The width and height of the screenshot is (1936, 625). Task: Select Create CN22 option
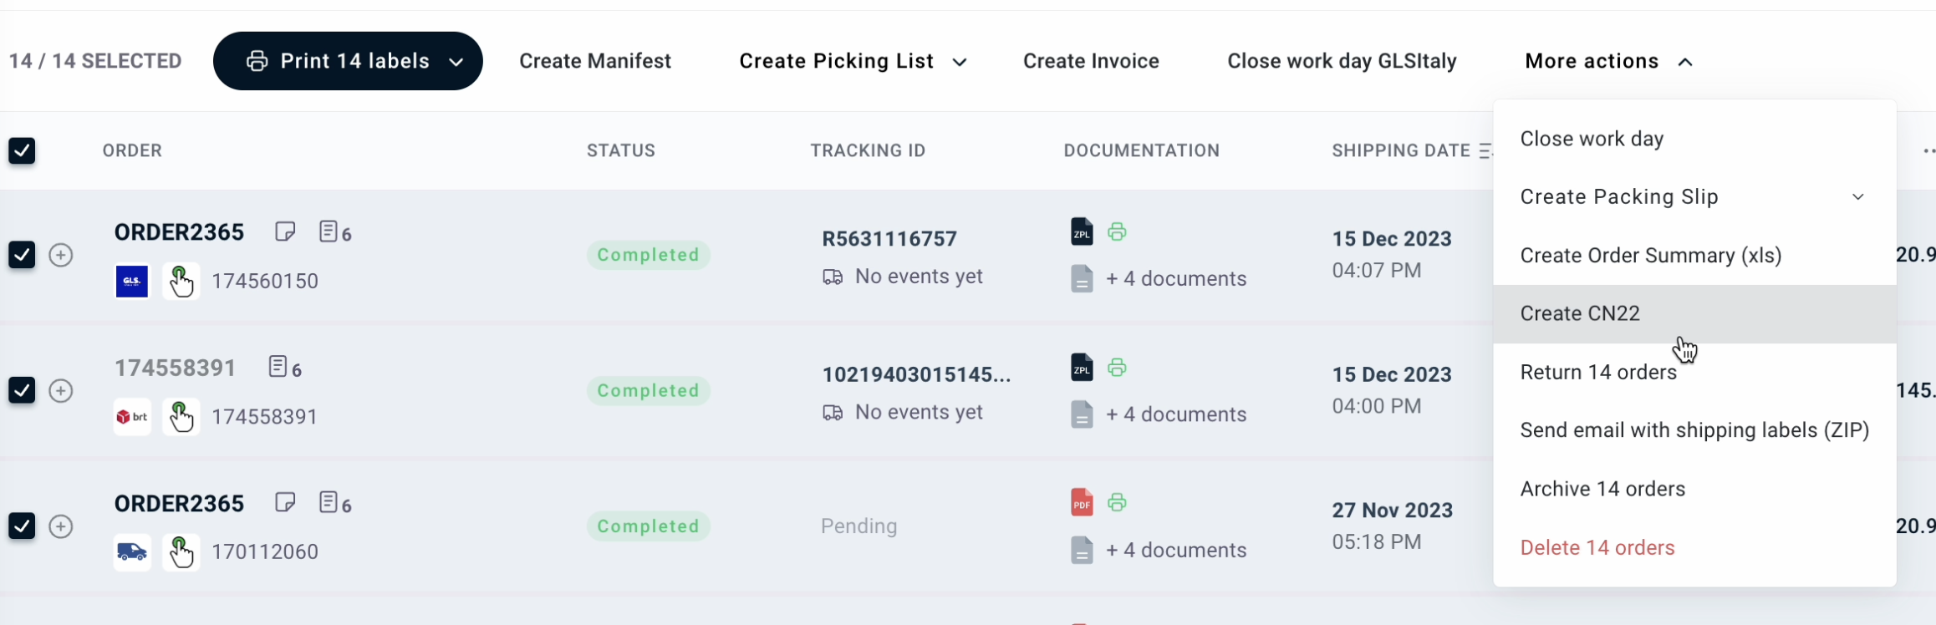[1694, 314]
